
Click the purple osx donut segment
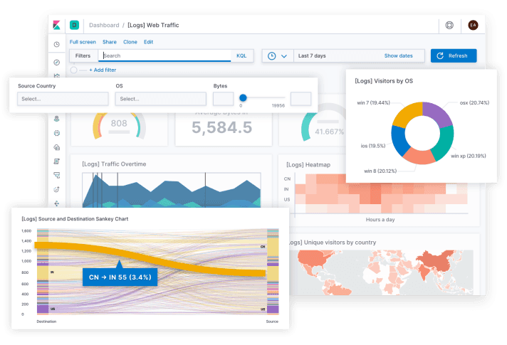pyautogui.click(x=437, y=112)
